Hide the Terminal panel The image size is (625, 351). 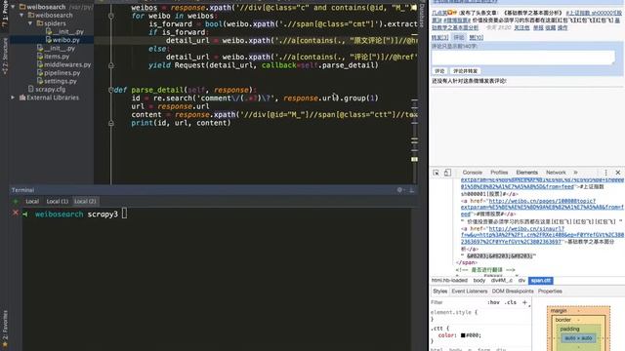(x=411, y=190)
